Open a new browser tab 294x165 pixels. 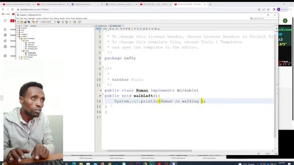point(210,4)
